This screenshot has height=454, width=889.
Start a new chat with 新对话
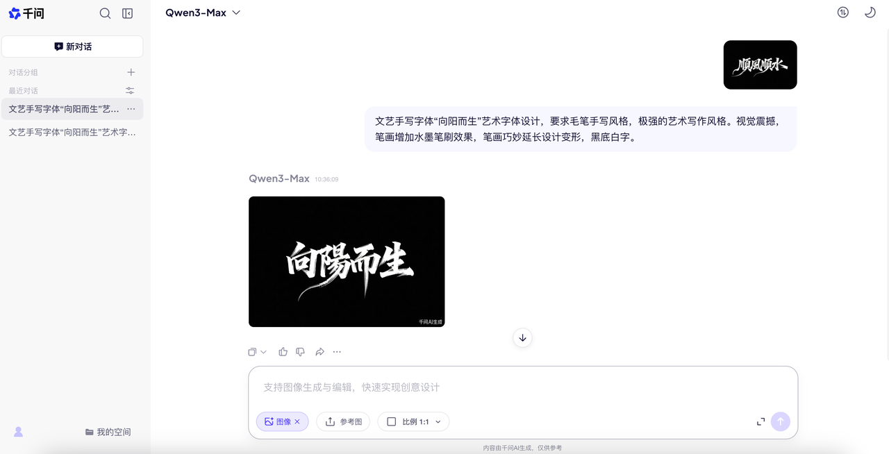tap(72, 46)
